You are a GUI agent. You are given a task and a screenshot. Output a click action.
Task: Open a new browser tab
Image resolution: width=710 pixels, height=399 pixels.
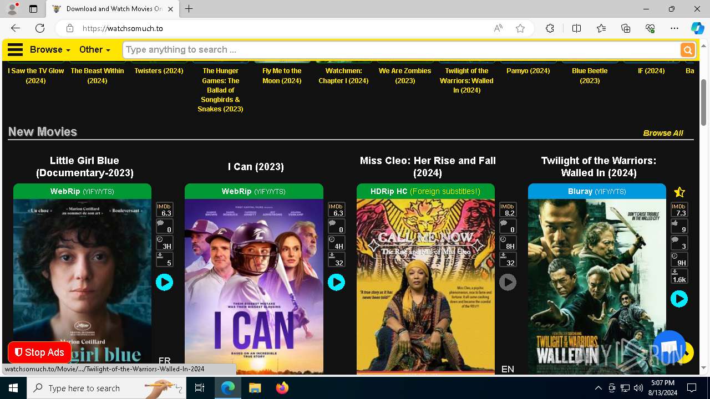[x=189, y=9]
